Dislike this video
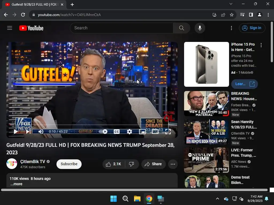This screenshot has height=205, width=274. click(132, 164)
